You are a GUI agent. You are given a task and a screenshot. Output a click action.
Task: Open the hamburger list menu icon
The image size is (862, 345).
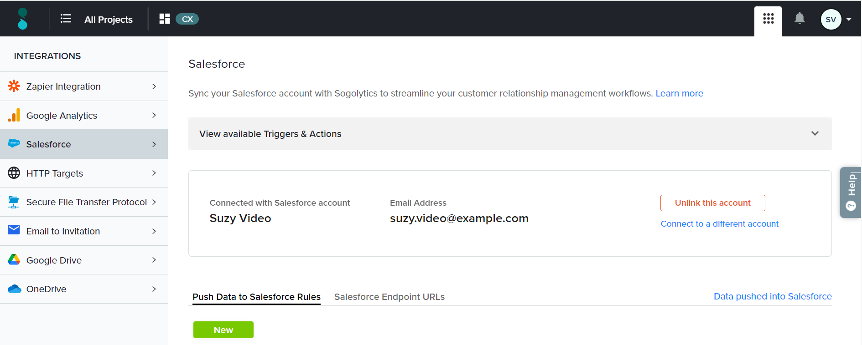tap(66, 19)
